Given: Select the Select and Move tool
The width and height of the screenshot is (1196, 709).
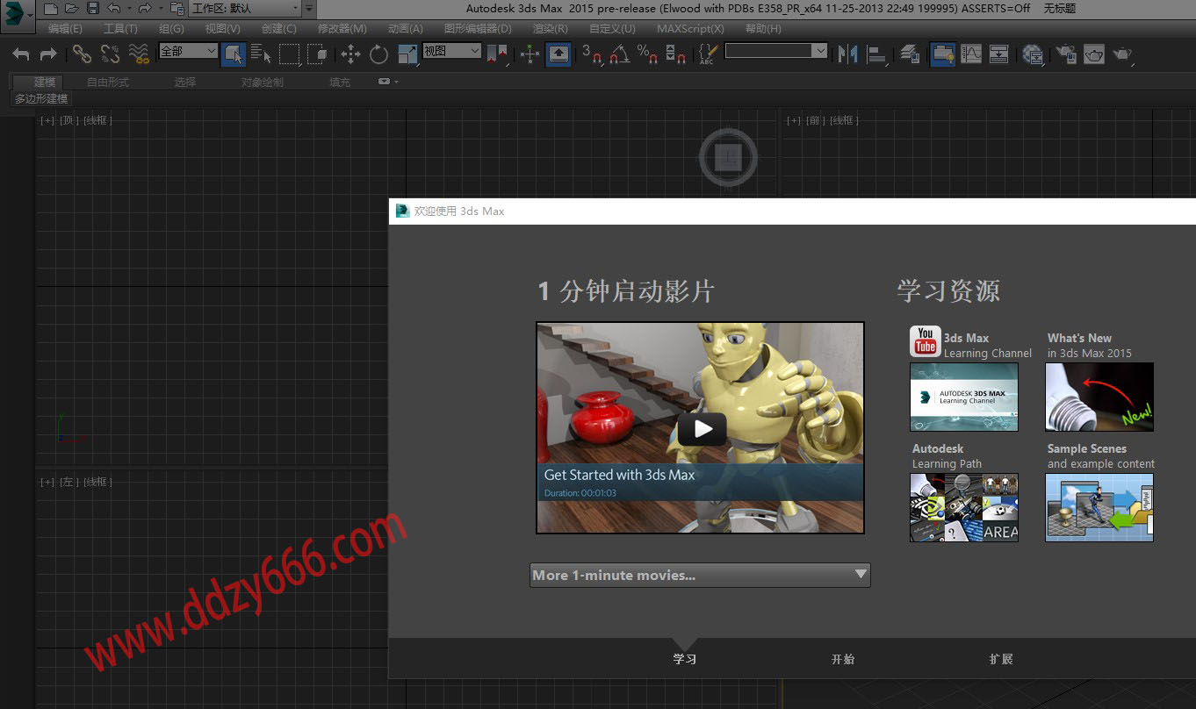Looking at the screenshot, I should (350, 54).
